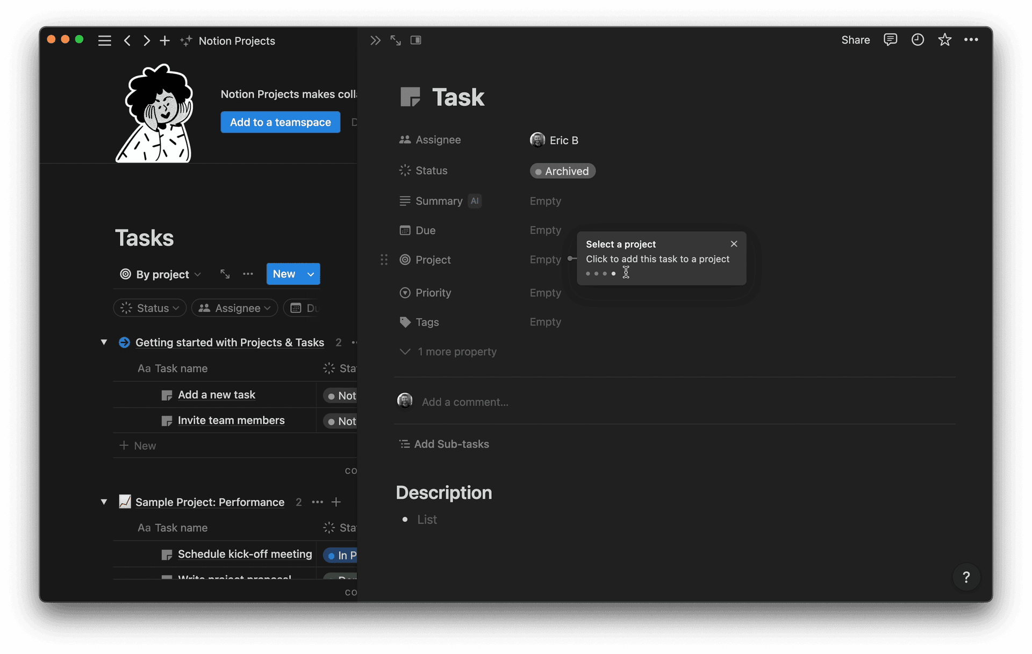Click the Share button

tap(855, 40)
